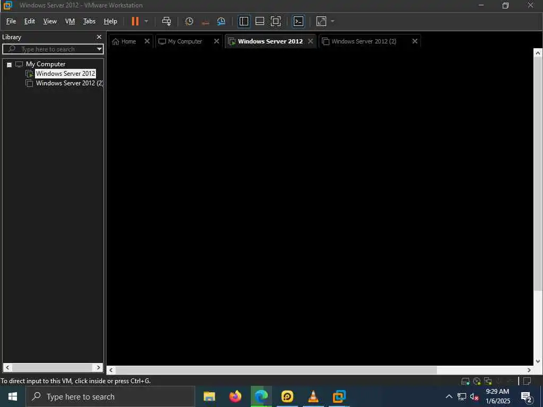This screenshot has height=407, width=543.
Task: Open the Tabs menu
Action: (89, 21)
